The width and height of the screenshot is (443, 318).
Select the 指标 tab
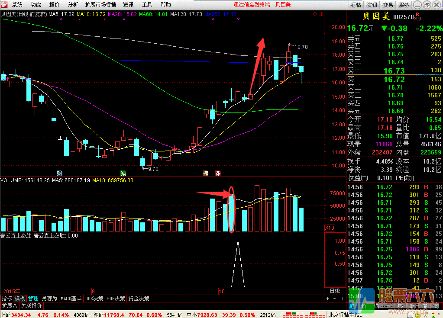tap(7, 299)
